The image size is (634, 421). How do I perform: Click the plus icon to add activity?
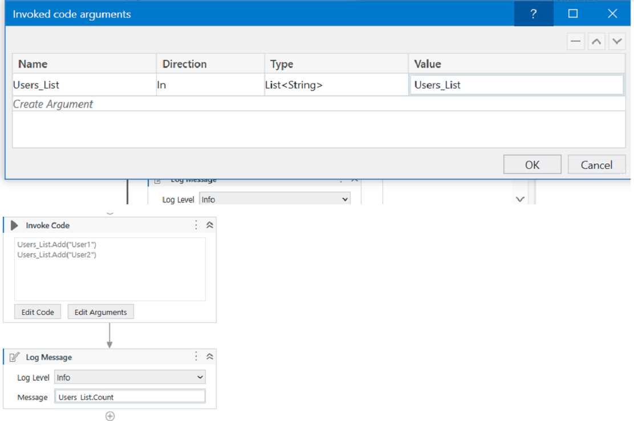[x=110, y=416]
